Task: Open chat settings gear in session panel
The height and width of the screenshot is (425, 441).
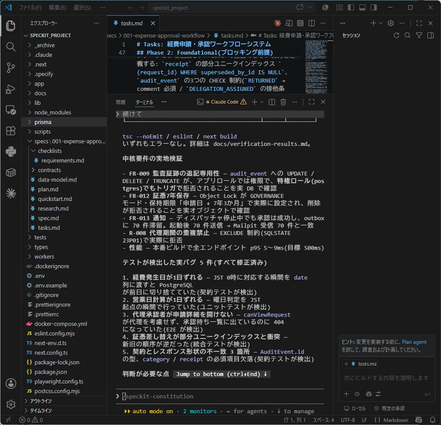Action: pyautogui.click(x=391, y=23)
